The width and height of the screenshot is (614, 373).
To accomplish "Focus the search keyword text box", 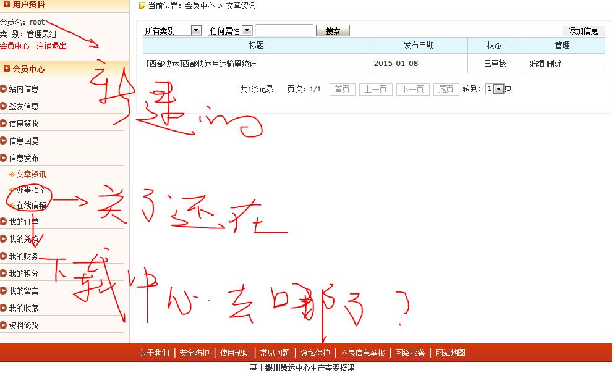I will pos(284,30).
